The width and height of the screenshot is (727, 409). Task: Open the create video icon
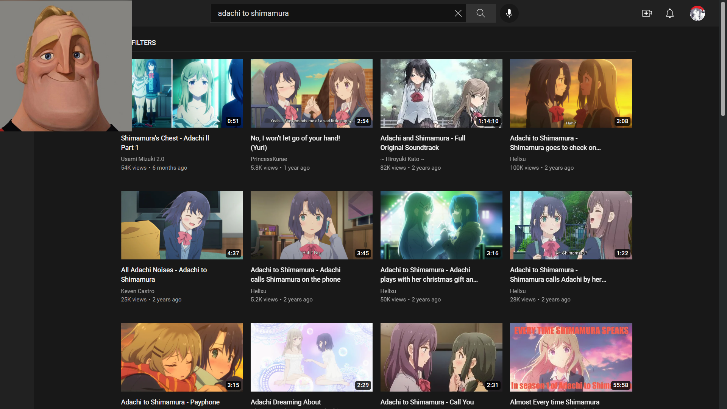click(647, 13)
